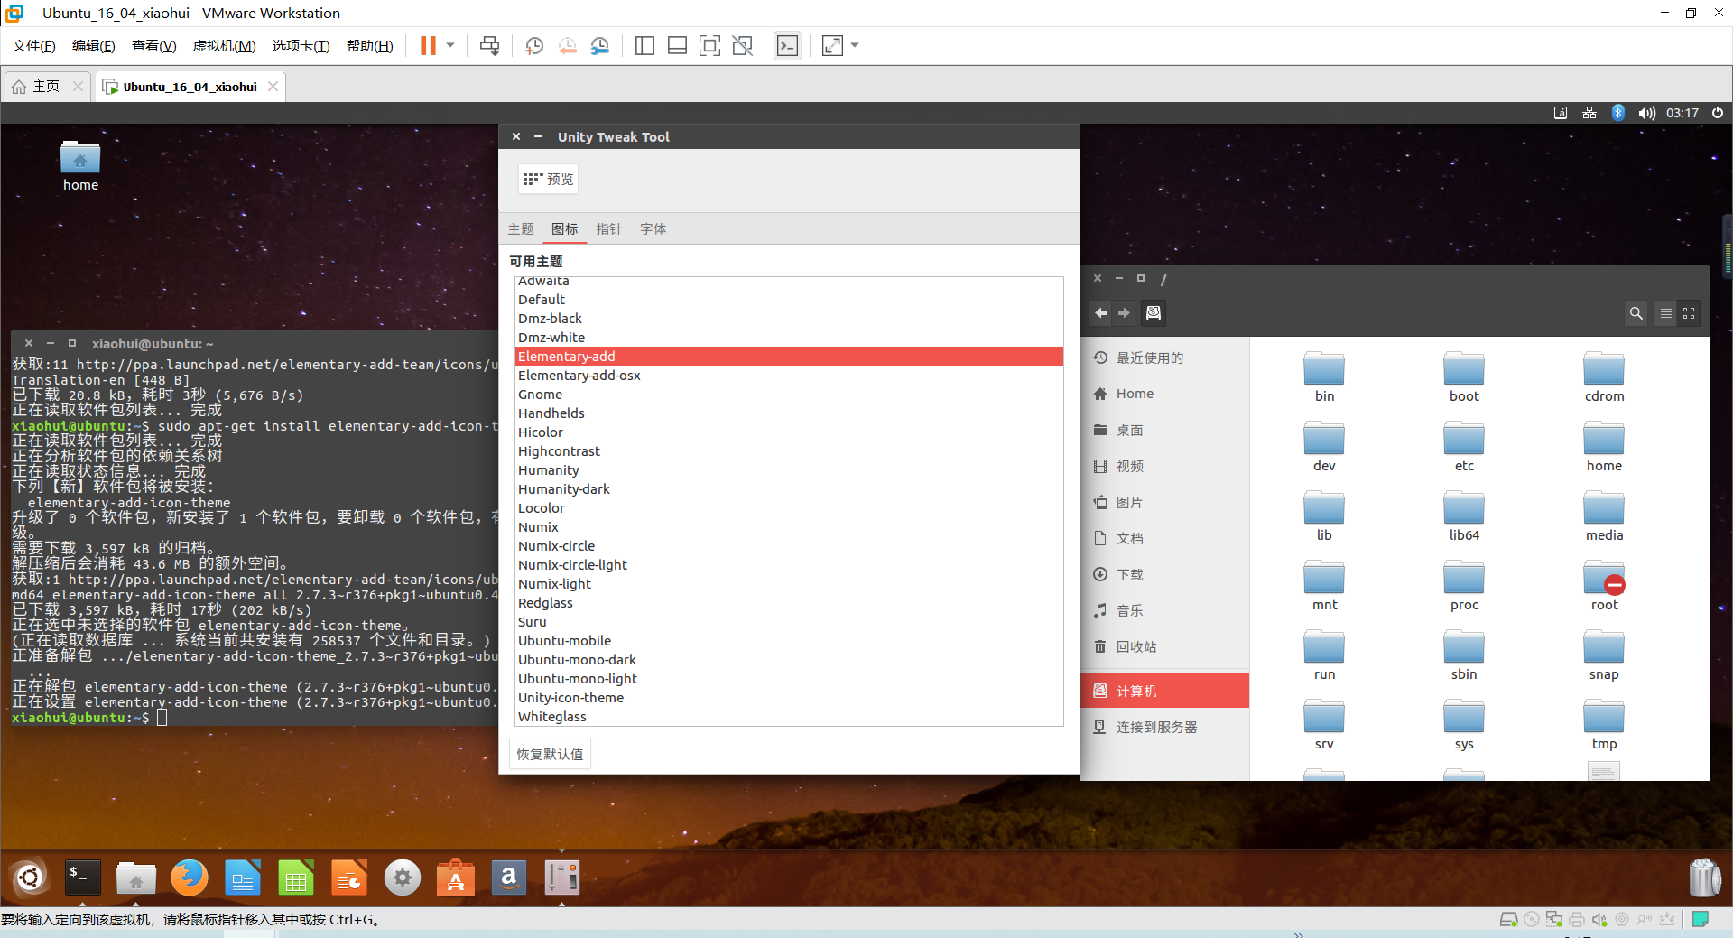Launch Firefox from the dock
This screenshot has width=1733, height=938.
coord(189,877)
